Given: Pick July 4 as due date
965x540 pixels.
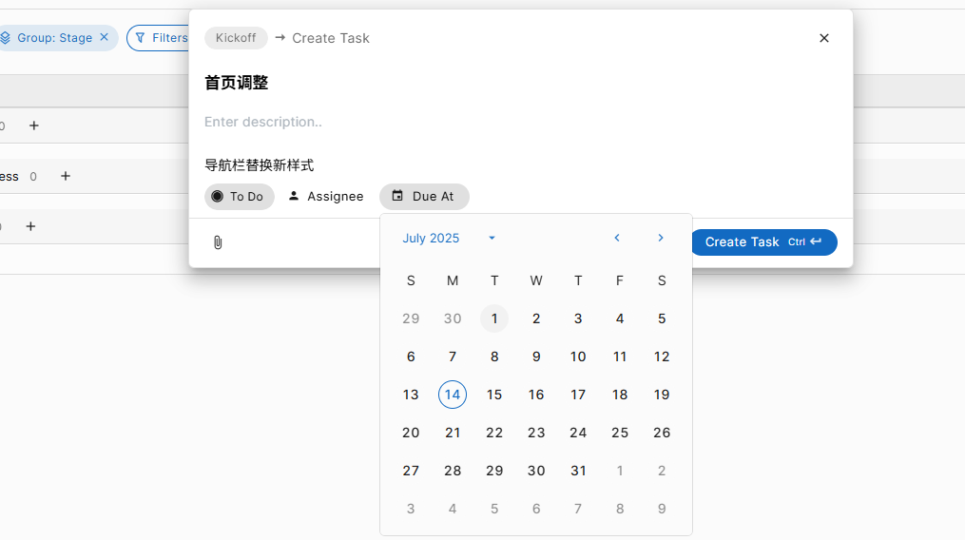Looking at the screenshot, I should point(620,318).
